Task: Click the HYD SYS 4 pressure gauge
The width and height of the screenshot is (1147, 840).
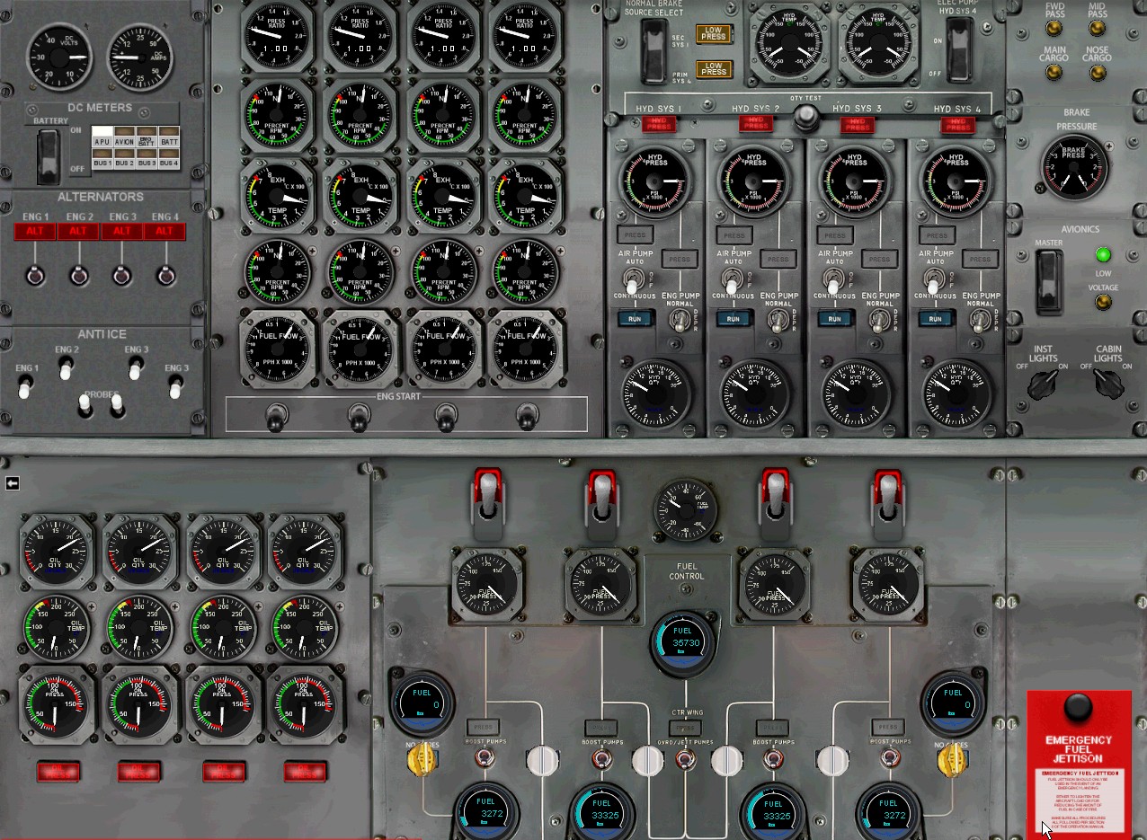Action: (956, 180)
